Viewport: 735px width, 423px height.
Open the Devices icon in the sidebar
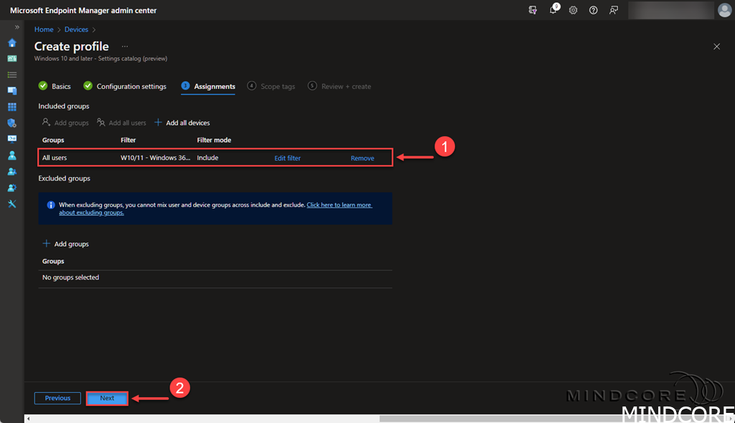(x=12, y=91)
